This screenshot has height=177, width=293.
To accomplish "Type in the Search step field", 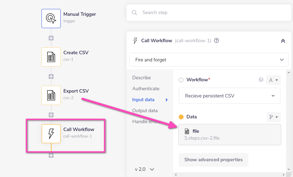I will [x=213, y=13].
